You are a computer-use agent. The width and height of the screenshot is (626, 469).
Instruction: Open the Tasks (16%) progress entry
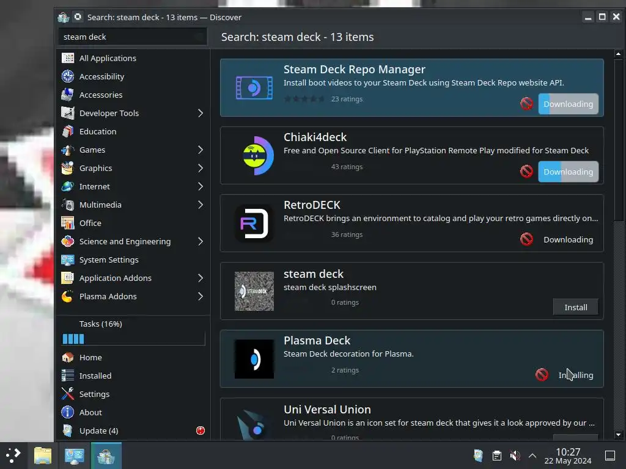point(133,330)
